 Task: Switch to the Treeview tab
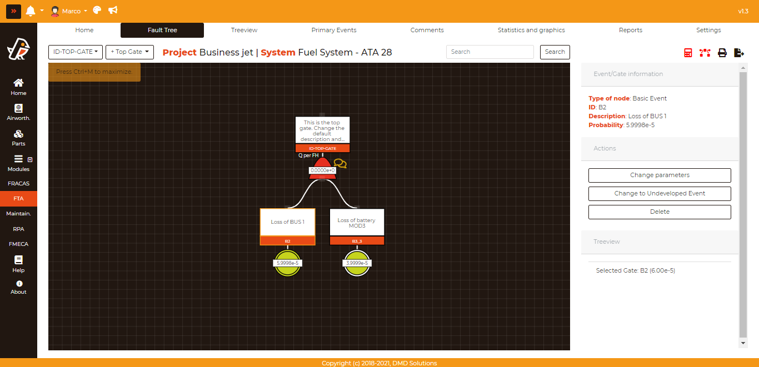(x=244, y=30)
